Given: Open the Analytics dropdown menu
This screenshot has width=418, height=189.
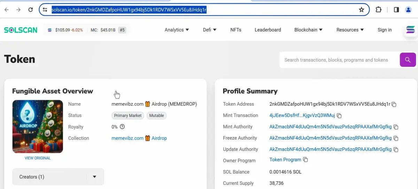Looking at the screenshot, I should pos(177,30).
